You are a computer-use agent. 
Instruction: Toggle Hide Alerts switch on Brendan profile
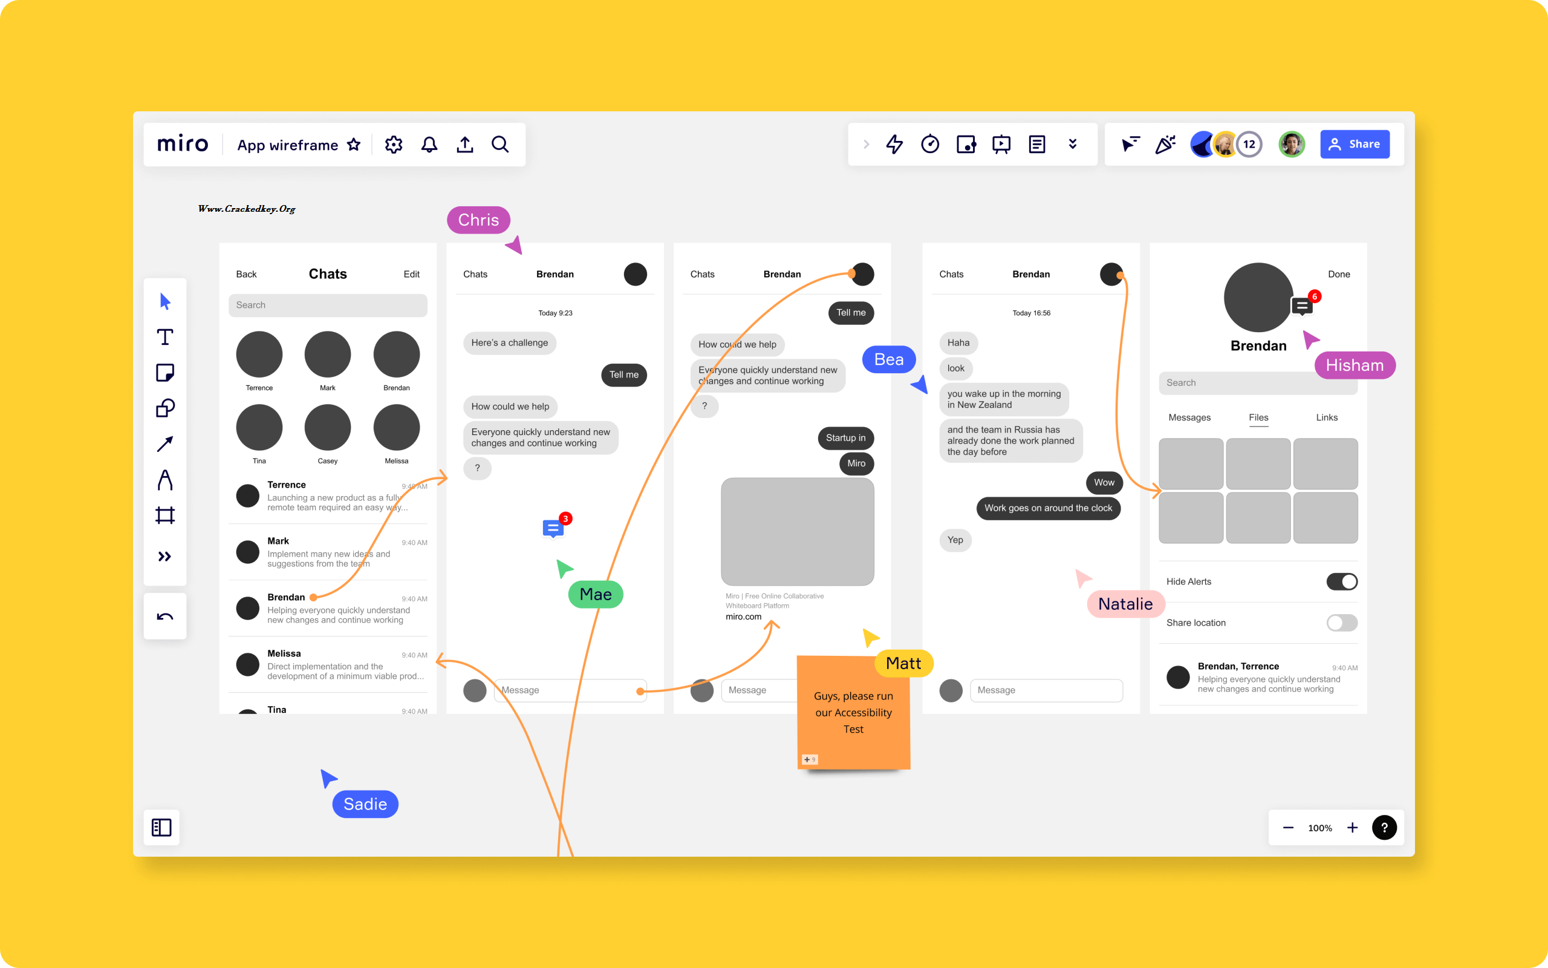[x=1342, y=582]
